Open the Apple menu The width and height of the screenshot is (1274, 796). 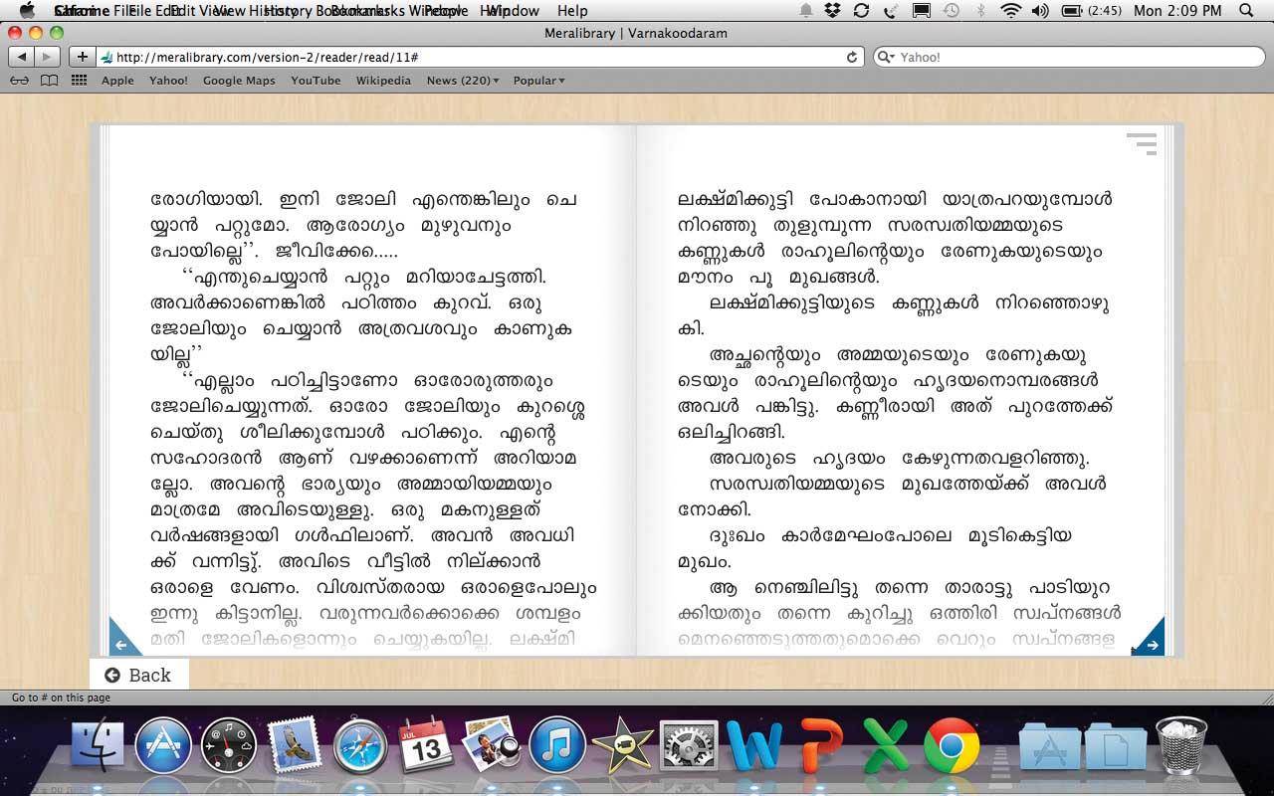[27, 10]
